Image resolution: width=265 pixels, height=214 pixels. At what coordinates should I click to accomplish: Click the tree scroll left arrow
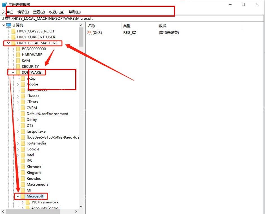[x=3, y=211]
